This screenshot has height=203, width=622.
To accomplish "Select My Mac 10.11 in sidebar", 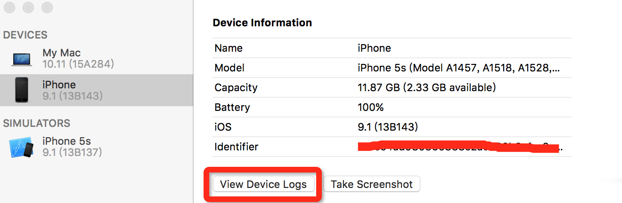I will (78, 58).
